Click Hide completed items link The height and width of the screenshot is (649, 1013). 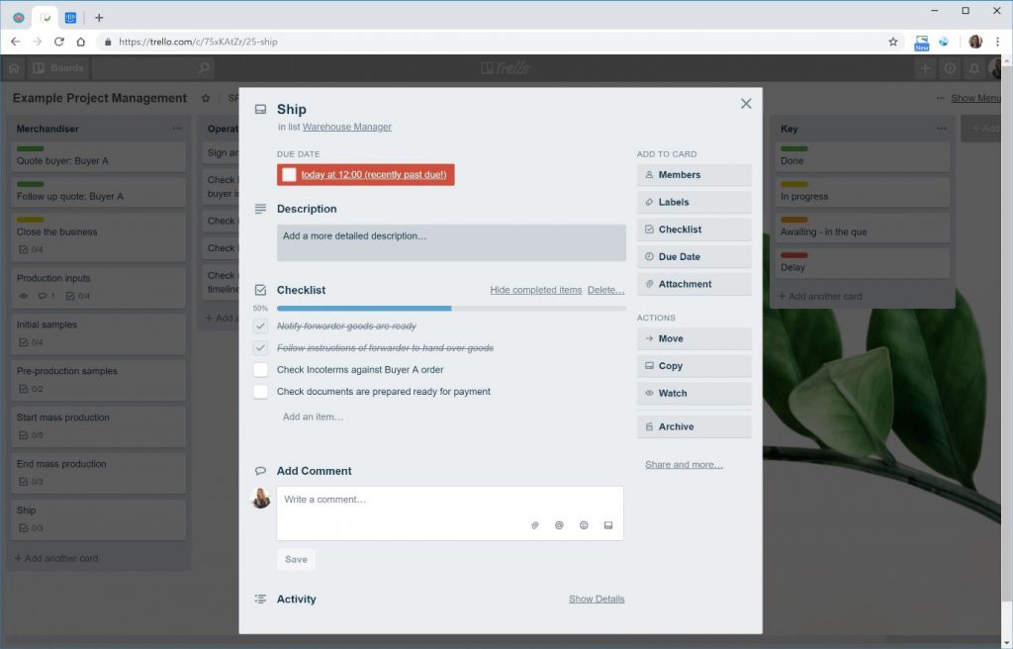point(535,290)
